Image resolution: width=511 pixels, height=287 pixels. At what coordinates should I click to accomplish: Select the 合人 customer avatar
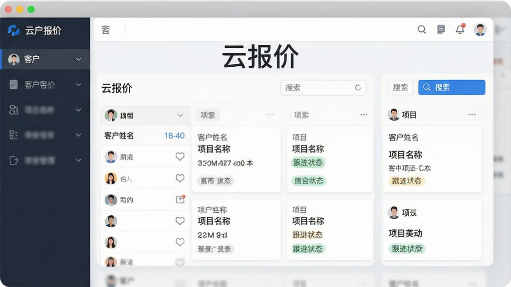[x=111, y=178]
